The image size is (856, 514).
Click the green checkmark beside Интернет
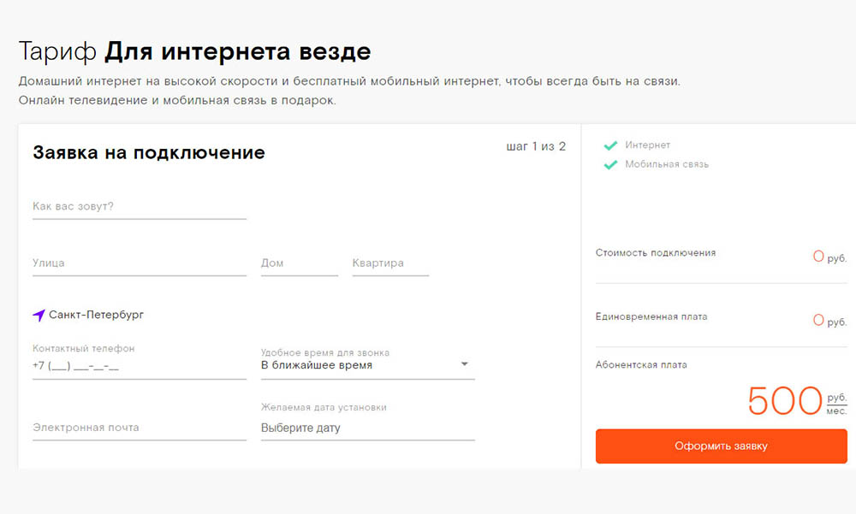coord(610,145)
